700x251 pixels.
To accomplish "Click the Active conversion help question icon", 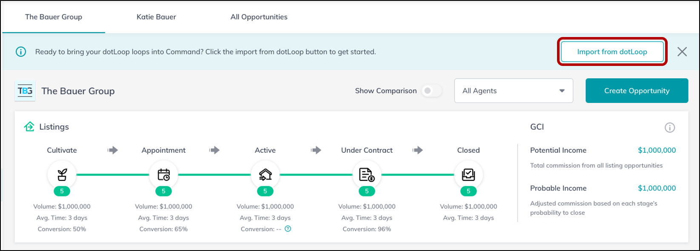I will tap(288, 229).
